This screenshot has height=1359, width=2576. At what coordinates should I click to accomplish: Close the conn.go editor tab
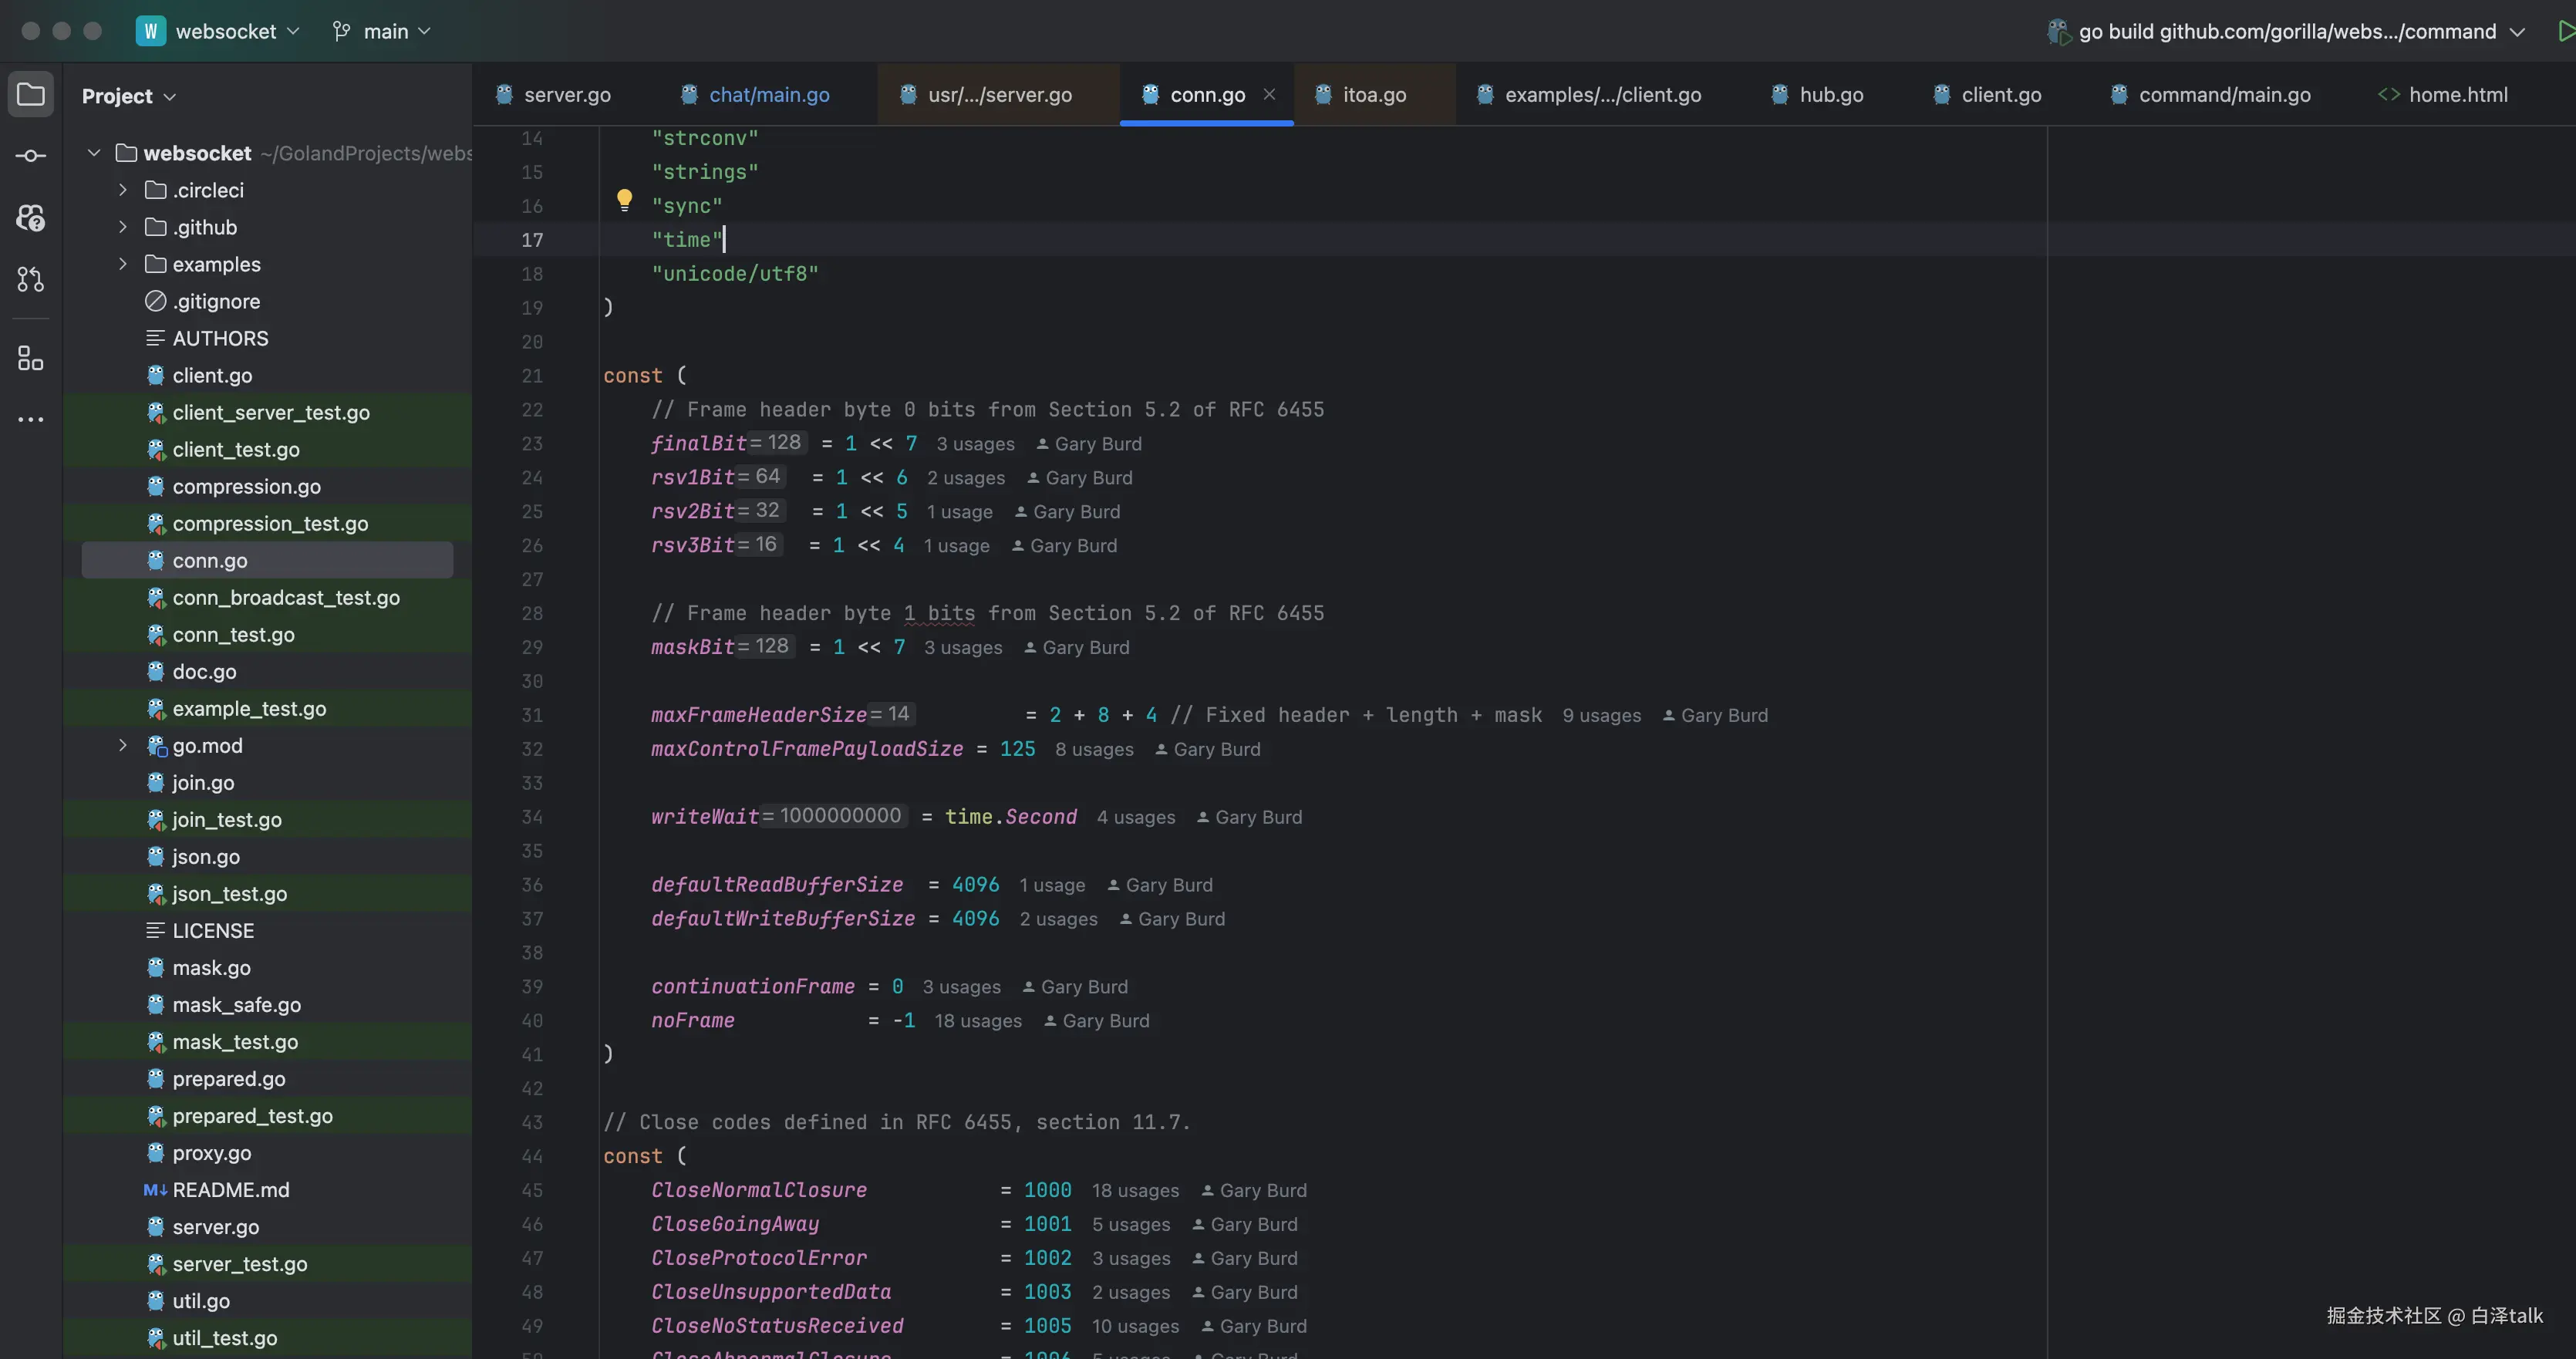point(1269,94)
